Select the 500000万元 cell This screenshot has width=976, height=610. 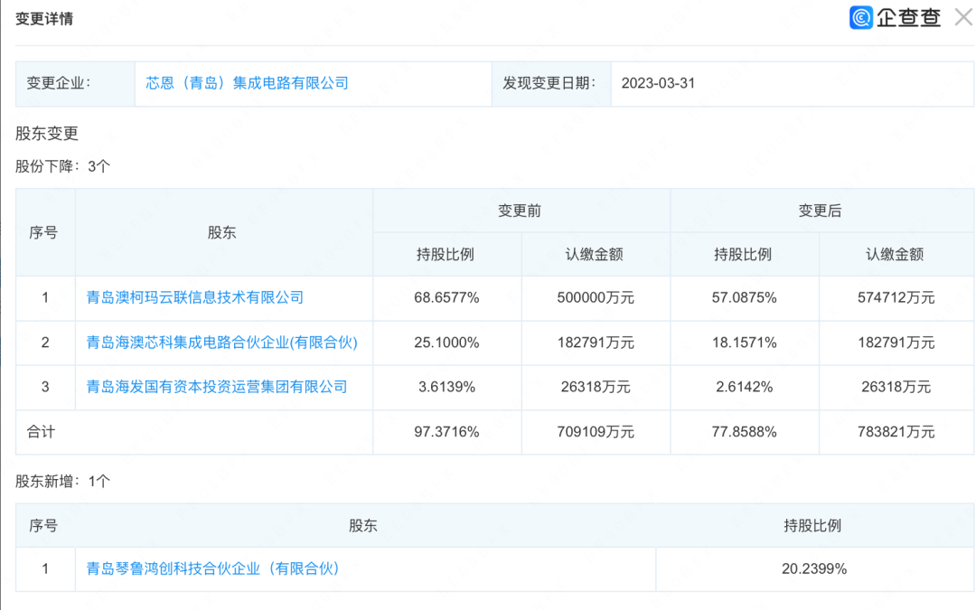point(596,297)
